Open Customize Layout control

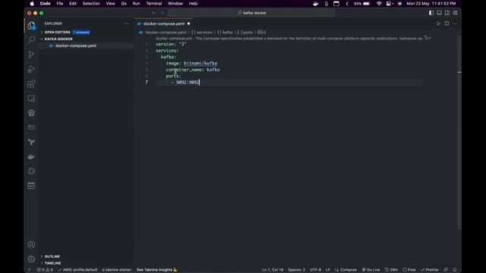456,13
